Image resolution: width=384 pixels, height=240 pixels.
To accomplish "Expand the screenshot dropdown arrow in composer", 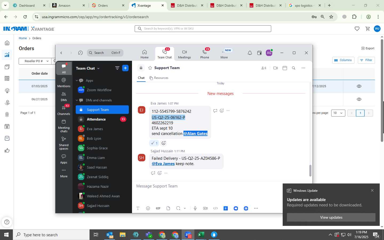I will click(x=185, y=208).
